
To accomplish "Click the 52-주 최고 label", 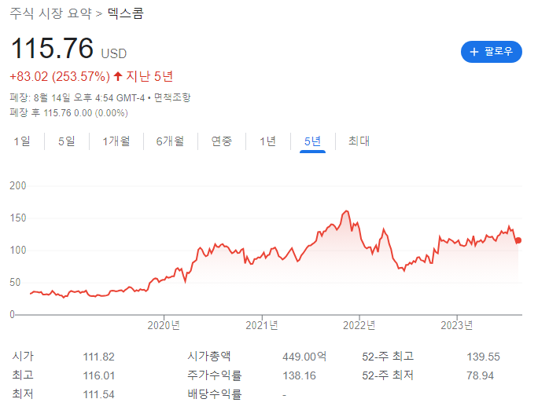I will pyautogui.click(x=388, y=357).
